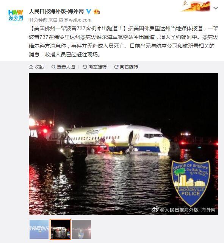Screen dimensions: 224x243
Task: Click the HWW 海外网 profile avatar
Action: click(x=16, y=16)
